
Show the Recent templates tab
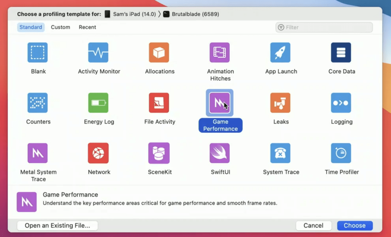pyautogui.click(x=87, y=27)
